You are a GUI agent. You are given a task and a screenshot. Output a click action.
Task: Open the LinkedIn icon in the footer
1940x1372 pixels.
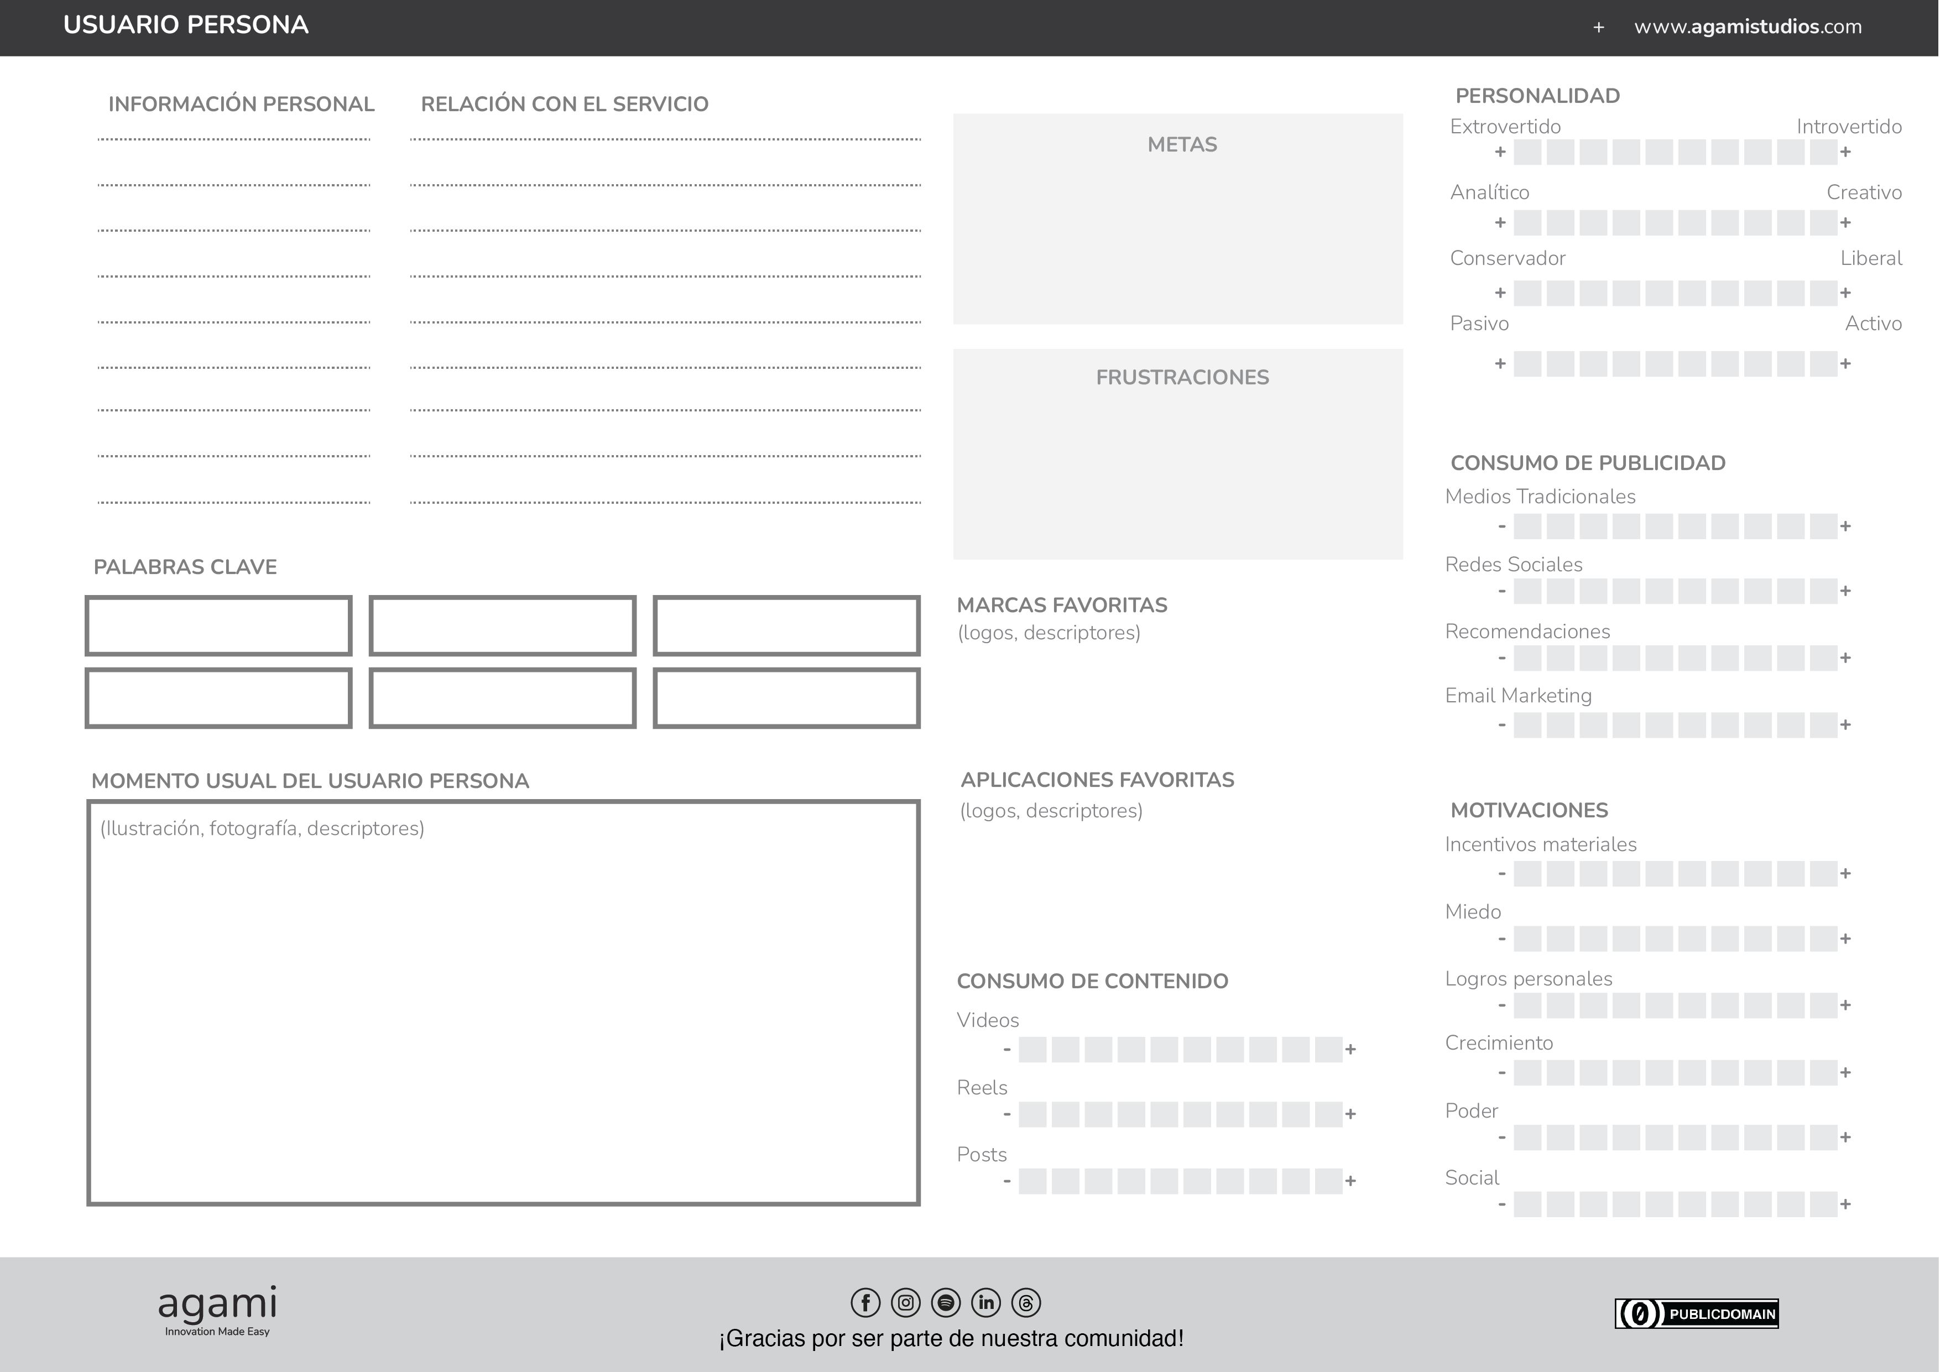[986, 1303]
